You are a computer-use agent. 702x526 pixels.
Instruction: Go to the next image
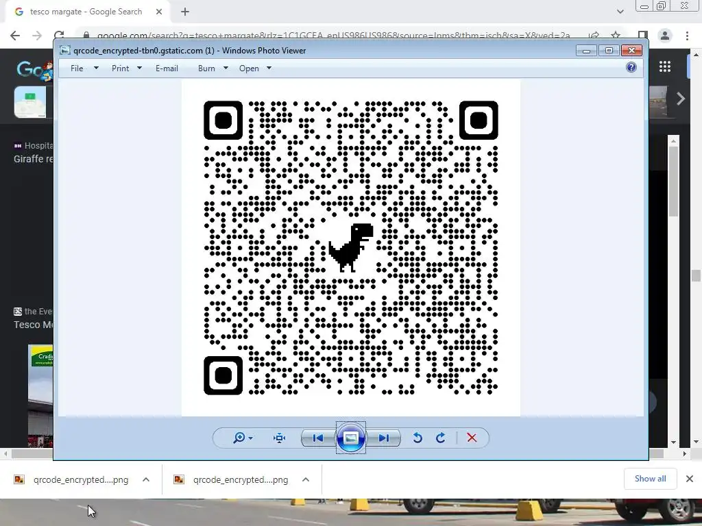384,438
